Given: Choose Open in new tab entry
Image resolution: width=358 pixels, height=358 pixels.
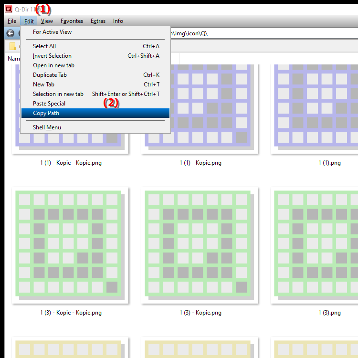Looking at the screenshot, I should click(x=95, y=65).
